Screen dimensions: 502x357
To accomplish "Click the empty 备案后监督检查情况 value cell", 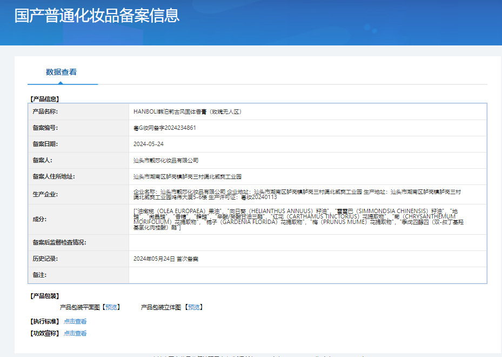I will pyautogui.click(x=307, y=243).
